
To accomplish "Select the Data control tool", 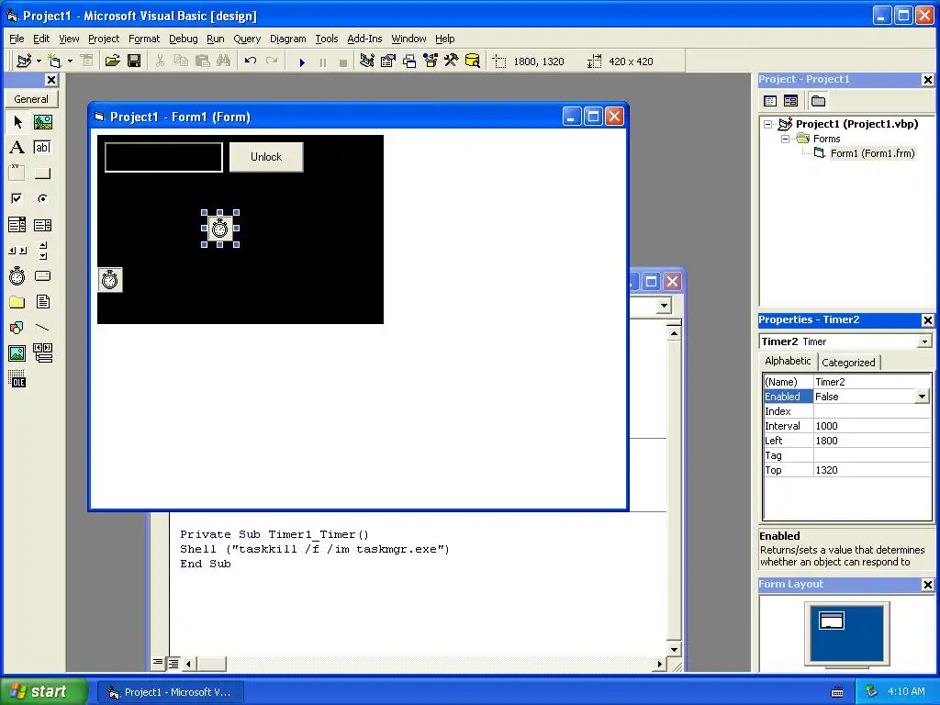I will [x=42, y=353].
